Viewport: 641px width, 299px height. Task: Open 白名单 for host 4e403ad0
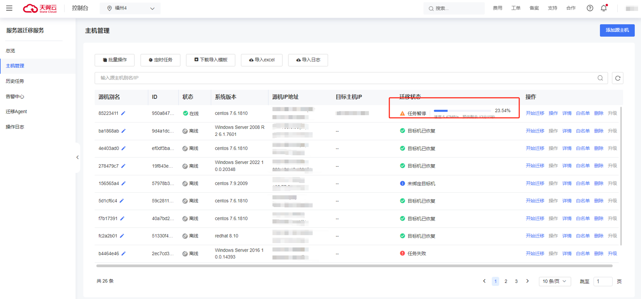[x=583, y=148]
